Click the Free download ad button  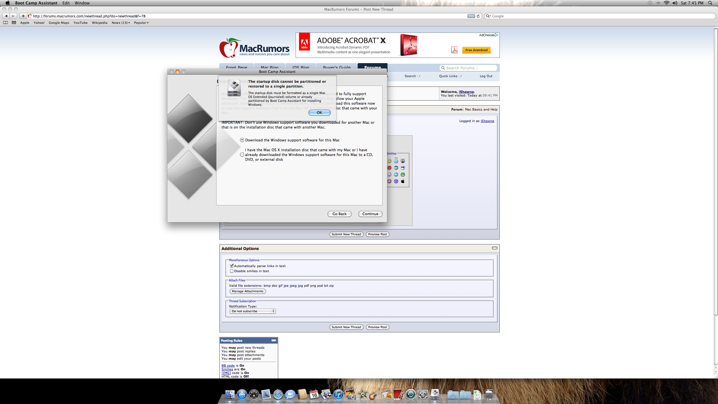(x=476, y=50)
